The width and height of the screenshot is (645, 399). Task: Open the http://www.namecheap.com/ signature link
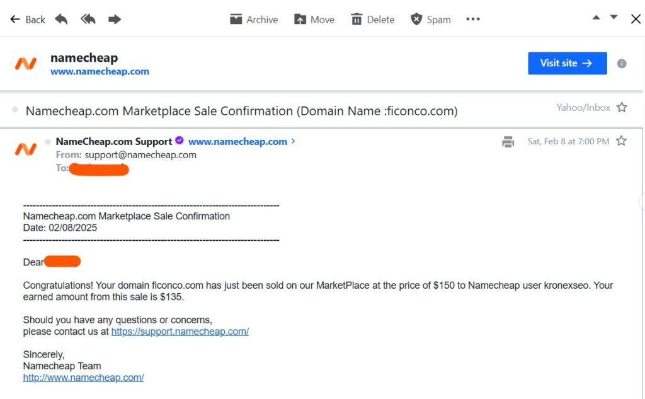[x=83, y=378]
